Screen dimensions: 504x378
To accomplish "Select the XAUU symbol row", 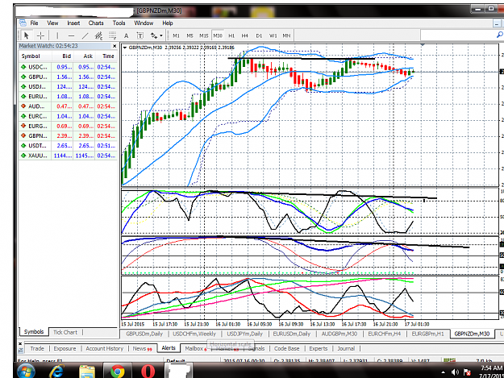I will [x=69, y=156].
